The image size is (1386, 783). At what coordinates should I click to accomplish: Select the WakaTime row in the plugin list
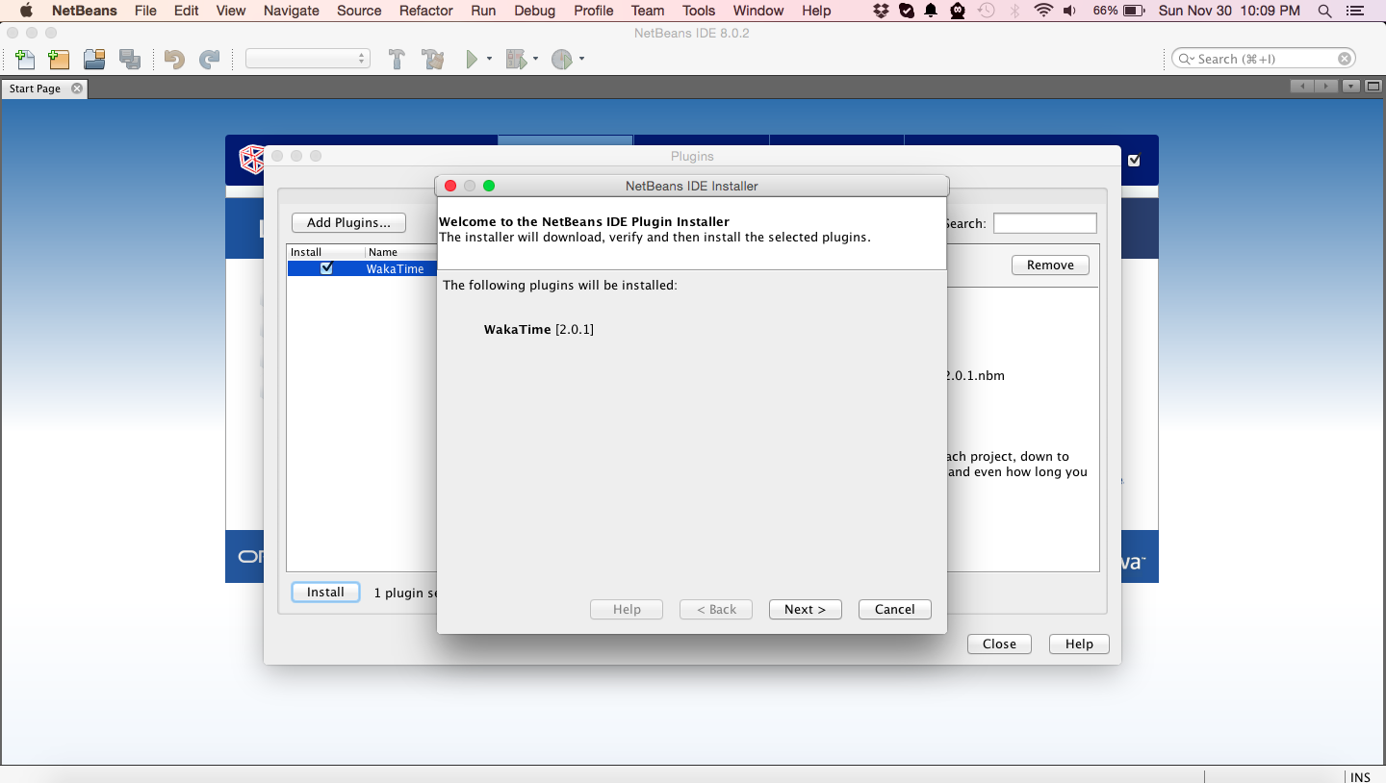tap(362, 268)
